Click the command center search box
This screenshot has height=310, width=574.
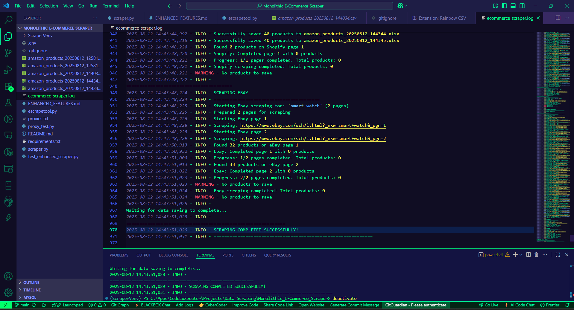(x=290, y=6)
